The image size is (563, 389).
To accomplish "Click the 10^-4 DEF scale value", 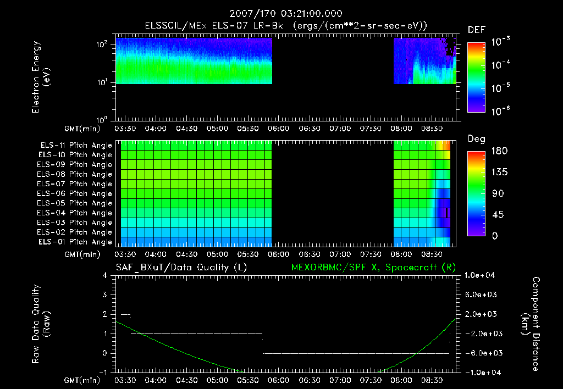I will pos(500,65).
